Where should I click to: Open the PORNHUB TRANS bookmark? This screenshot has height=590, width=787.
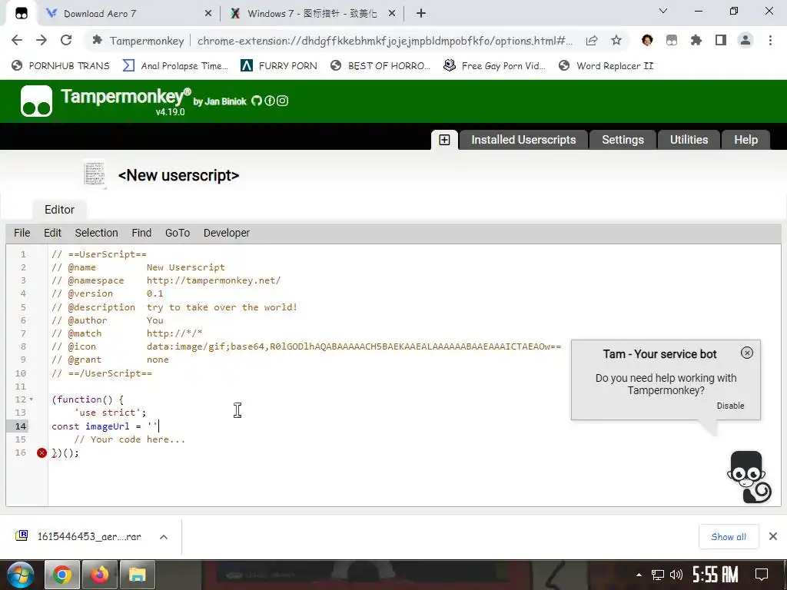tap(61, 66)
